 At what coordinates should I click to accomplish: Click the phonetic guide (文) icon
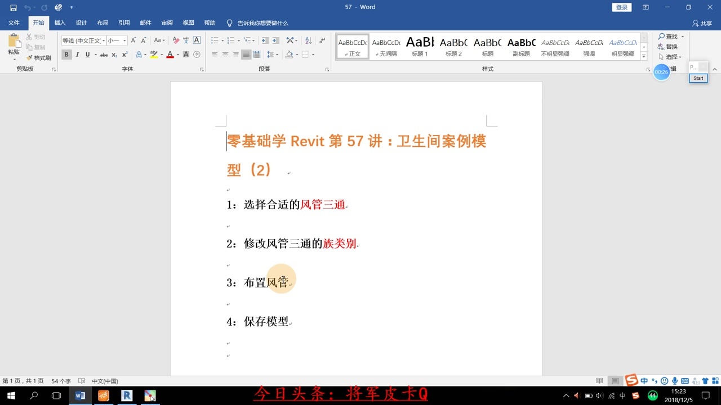(186, 40)
